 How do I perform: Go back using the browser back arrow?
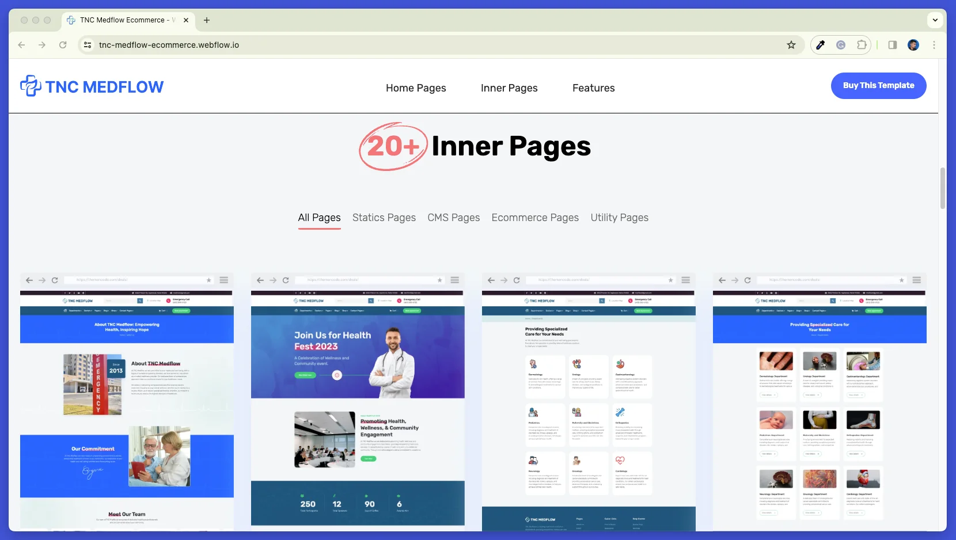21,45
